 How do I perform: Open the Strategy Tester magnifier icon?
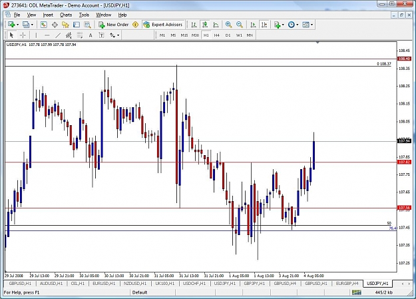coord(88,25)
